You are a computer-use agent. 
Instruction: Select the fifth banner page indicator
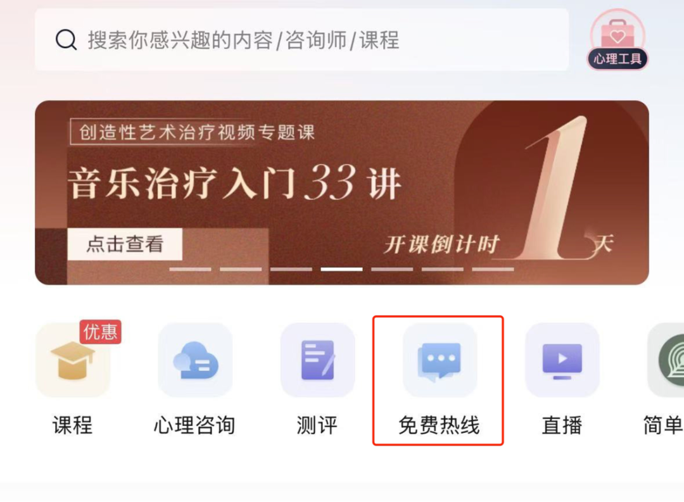coord(392,269)
